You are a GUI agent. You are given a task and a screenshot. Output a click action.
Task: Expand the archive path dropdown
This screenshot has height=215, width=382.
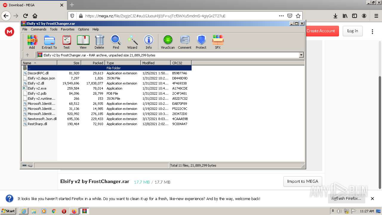coord(301,55)
